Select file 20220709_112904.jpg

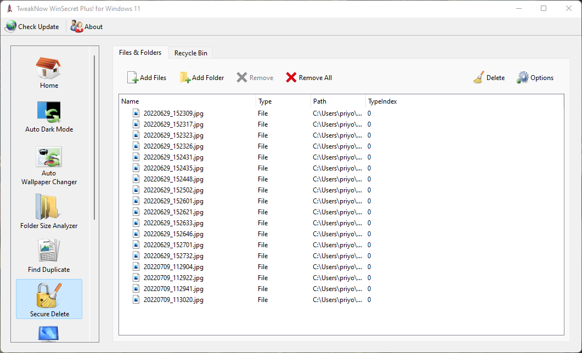(173, 267)
